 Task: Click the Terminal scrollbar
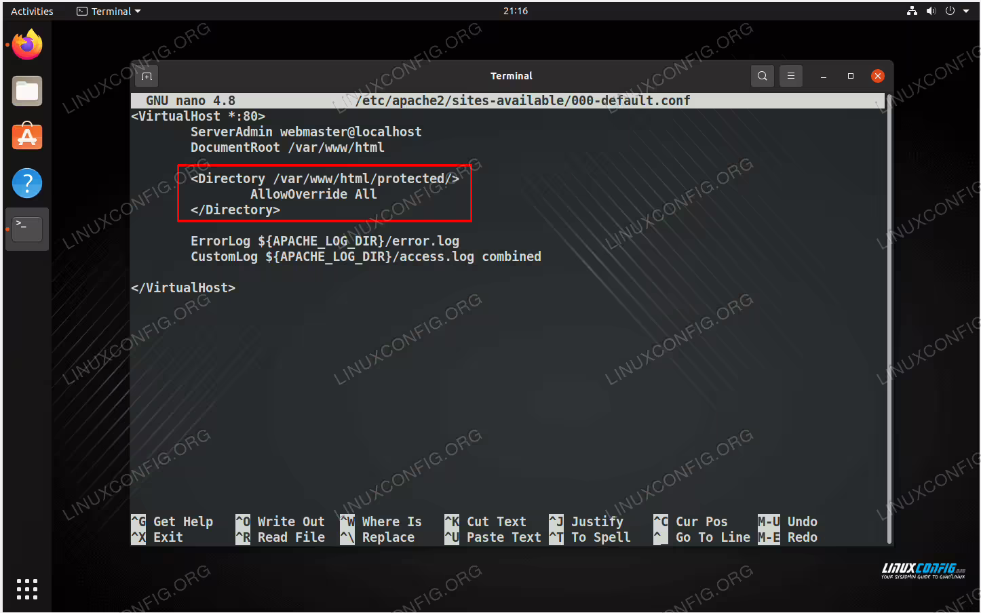coord(889,319)
